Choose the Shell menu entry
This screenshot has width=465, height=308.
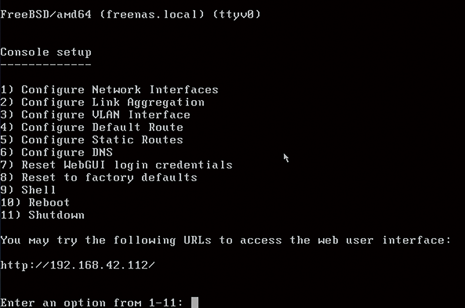point(28,190)
